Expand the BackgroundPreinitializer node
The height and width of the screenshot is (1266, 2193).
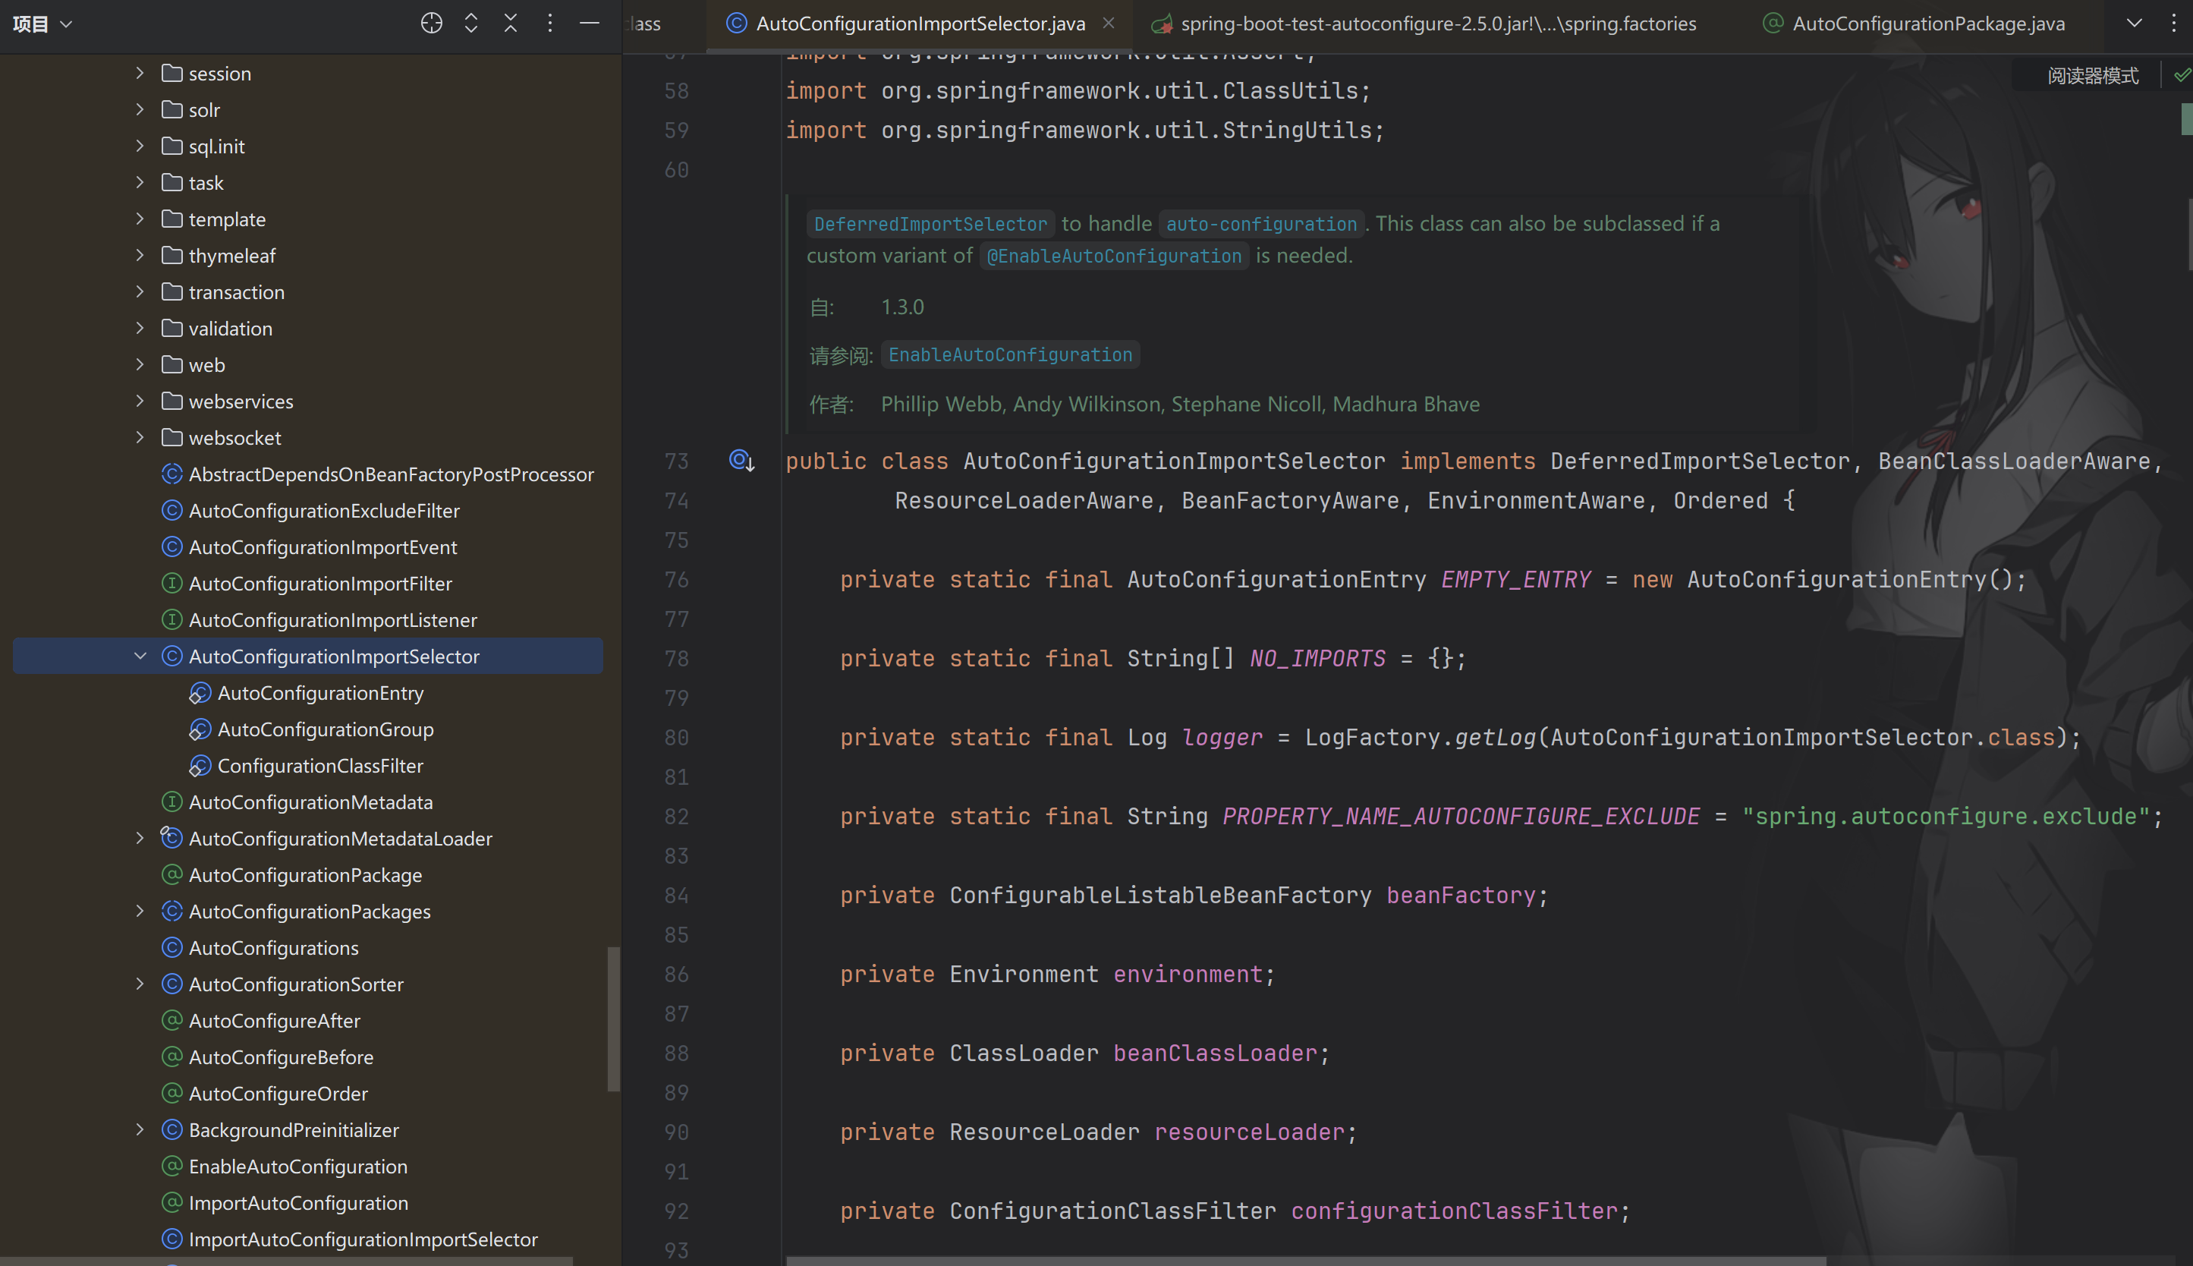pos(140,1129)
